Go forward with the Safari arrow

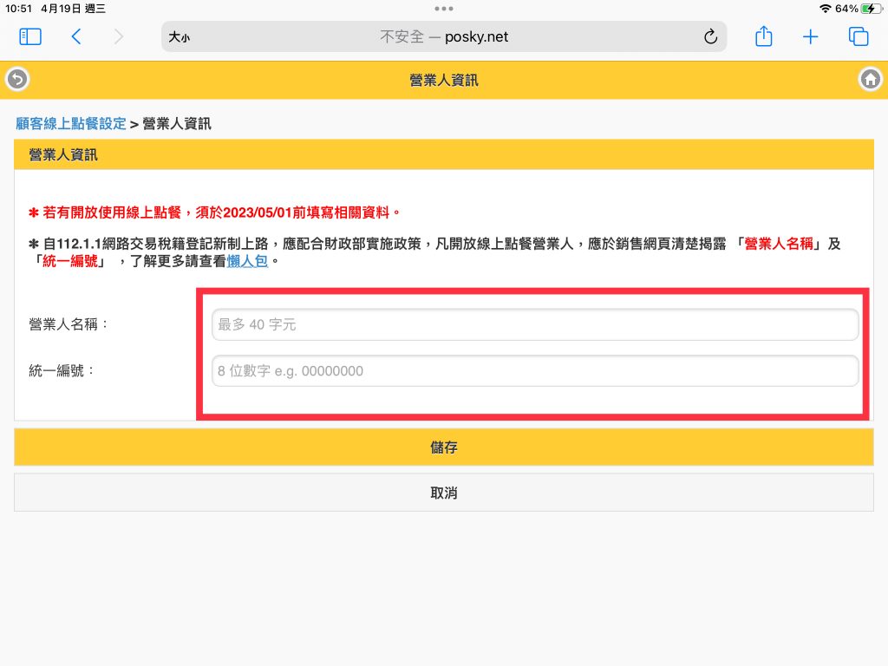(x=118, y=36)
